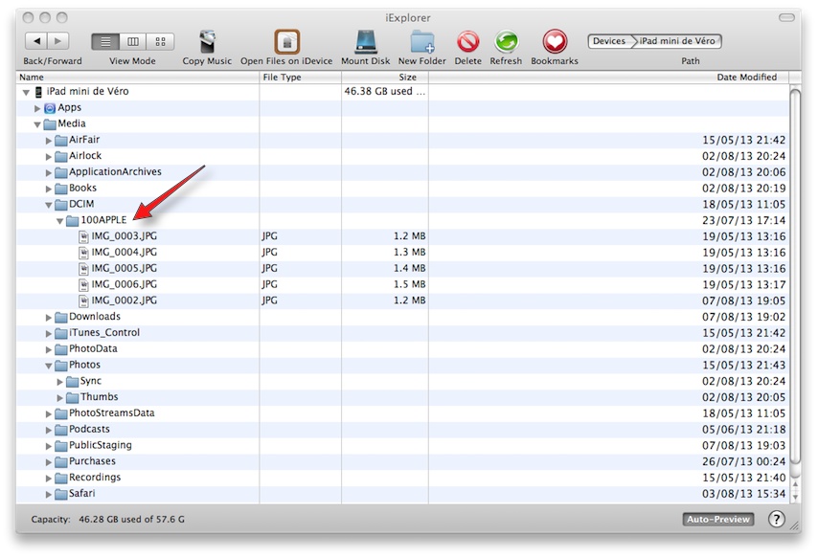
Task: Click the Forward arrow button
Action: [58, 40]
